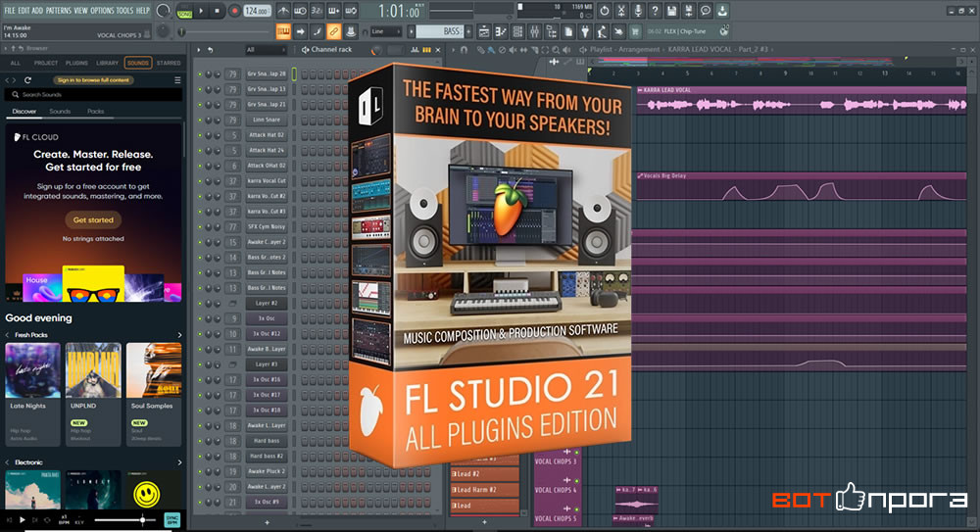Open the Playlist options arrow
980x532 pixels.
[453, 49]
